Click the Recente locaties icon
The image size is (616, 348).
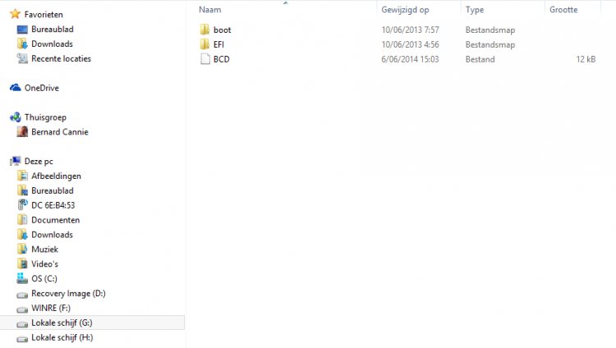(22, 58)
